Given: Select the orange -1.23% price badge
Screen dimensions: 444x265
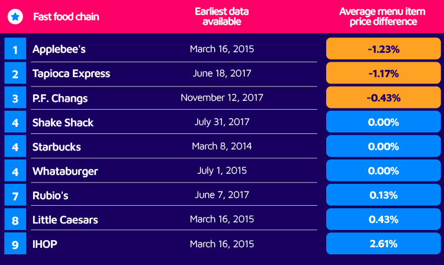Looking at the screenshot, I should point(384,49).
